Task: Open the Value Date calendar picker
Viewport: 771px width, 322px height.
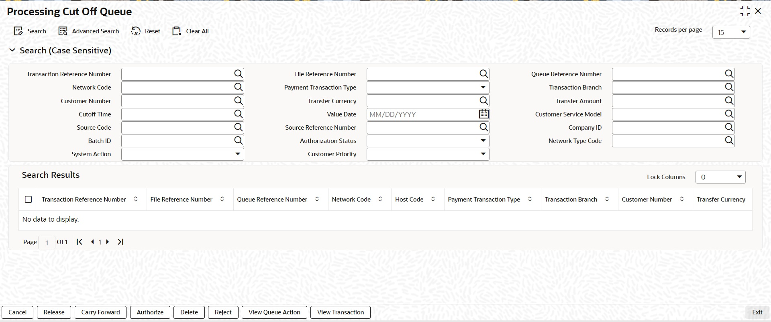Action: pyautogui.click(x=483, y=114)
